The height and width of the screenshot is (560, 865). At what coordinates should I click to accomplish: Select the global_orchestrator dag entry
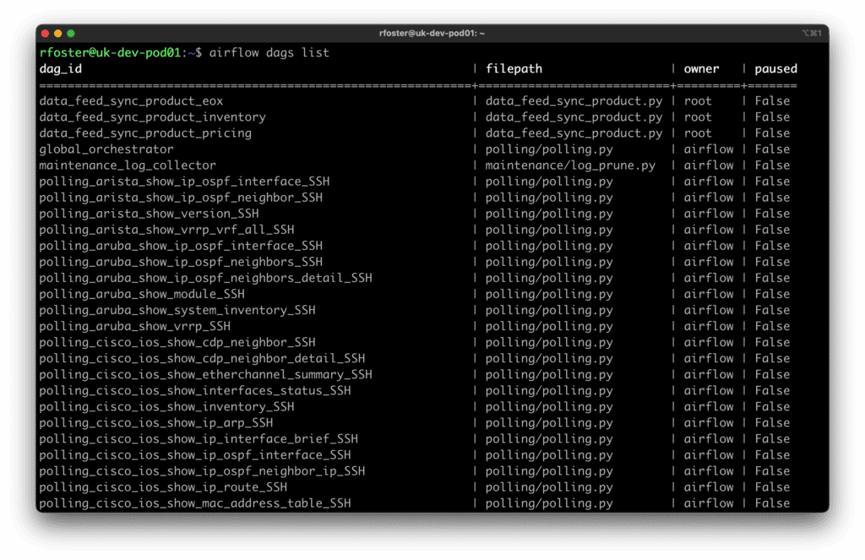click(106, 150)
